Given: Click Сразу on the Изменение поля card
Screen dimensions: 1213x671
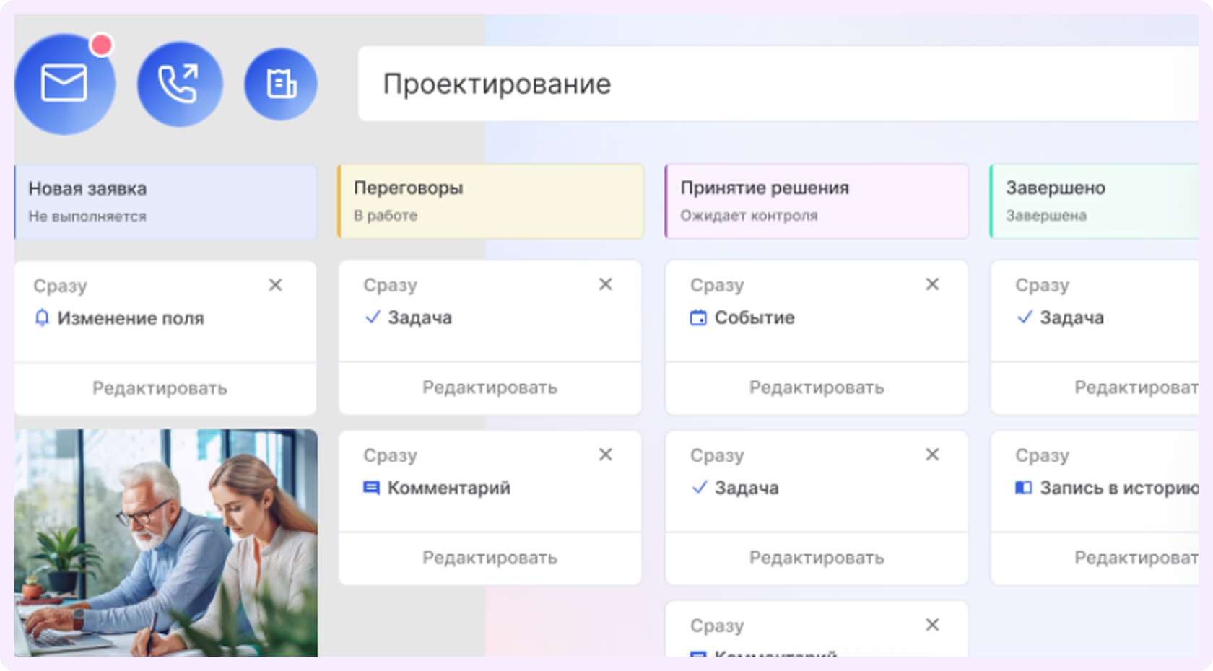Looking at the screenshot, I should (x=60, y=286).
